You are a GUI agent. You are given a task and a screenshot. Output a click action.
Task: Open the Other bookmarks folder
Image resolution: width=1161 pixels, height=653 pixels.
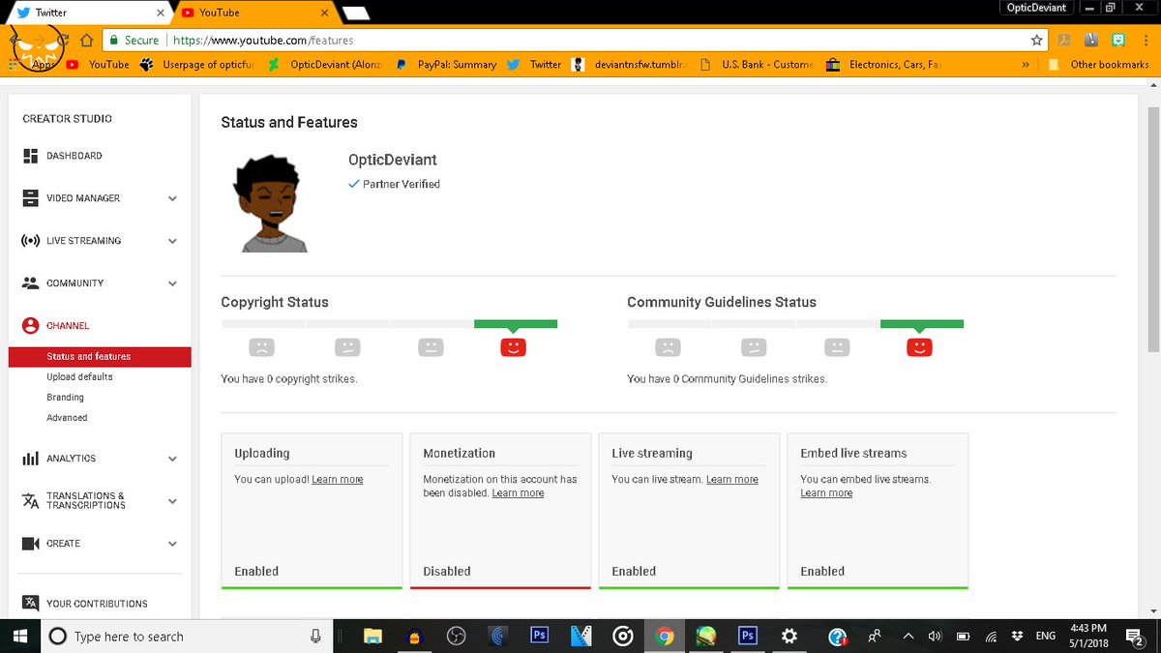tap(1099, 65)
